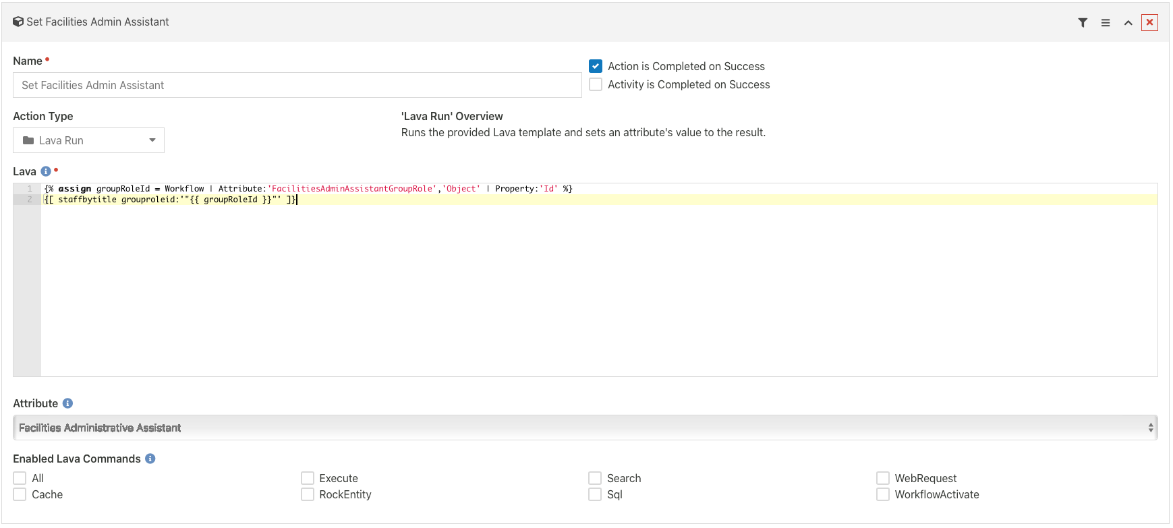Image resolution: width=1173 pixels, height=528 pixels.
Task: Click the filter funnel icon in header
Action: point(1083,22)
